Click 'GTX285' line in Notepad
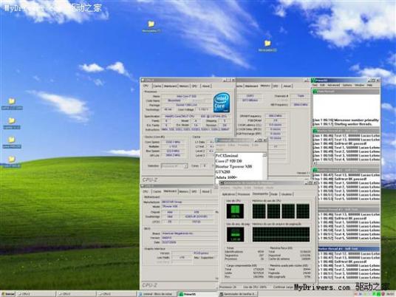The image size is (396, 297). click(x=223, y=171)
